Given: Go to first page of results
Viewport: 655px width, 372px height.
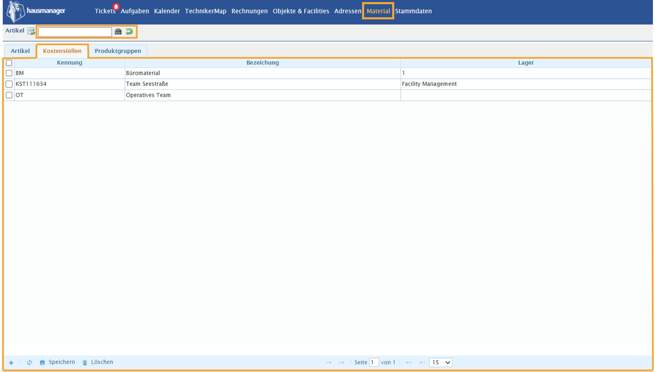Looking at the screenshot, I should [x=329, y=362].
